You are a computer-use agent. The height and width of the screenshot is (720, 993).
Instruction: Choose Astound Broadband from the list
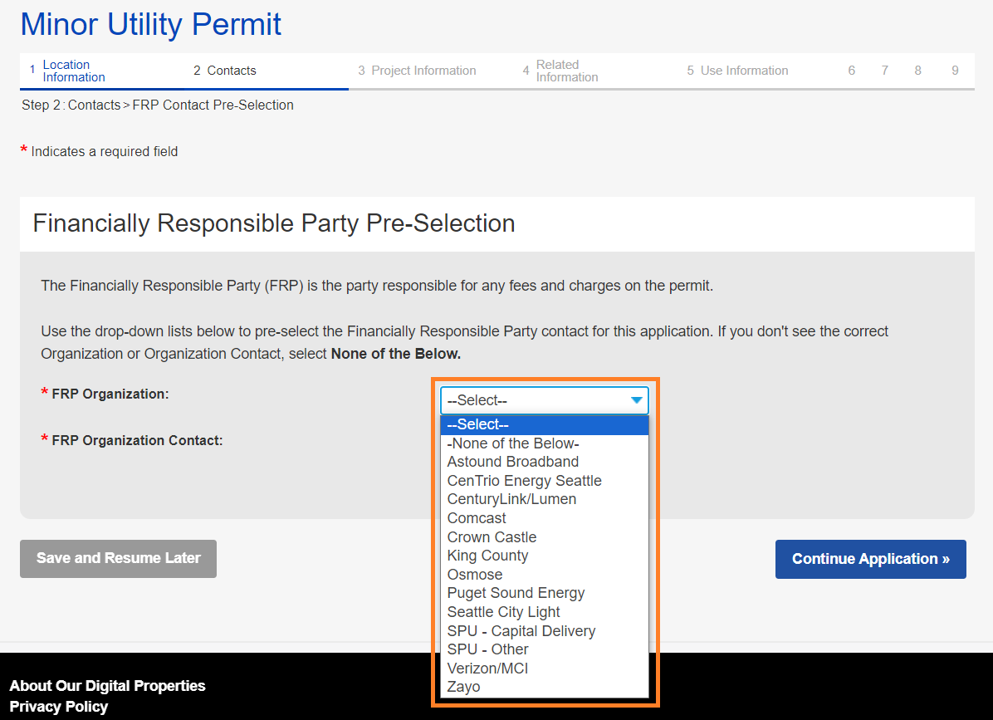(512, 462)
